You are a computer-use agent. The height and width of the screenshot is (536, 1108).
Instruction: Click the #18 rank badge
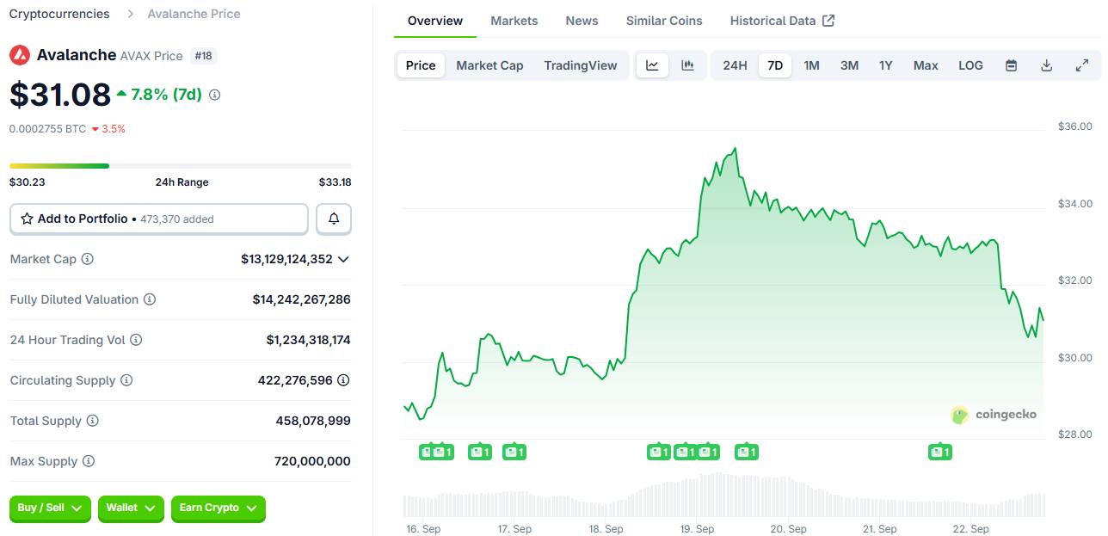coord(204,56)
